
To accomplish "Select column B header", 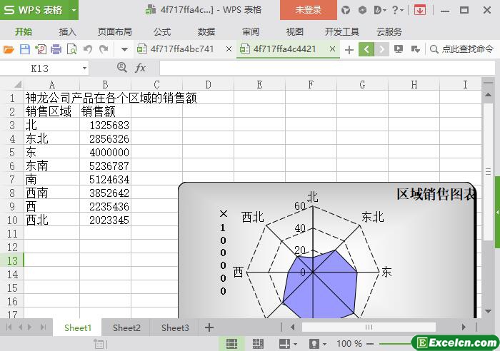I will (x=105, y=85).
